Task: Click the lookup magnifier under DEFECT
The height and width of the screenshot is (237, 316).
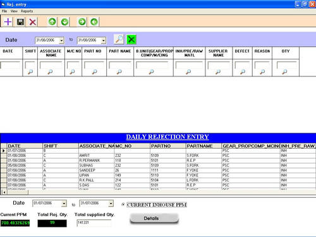Action: (243, 72)
